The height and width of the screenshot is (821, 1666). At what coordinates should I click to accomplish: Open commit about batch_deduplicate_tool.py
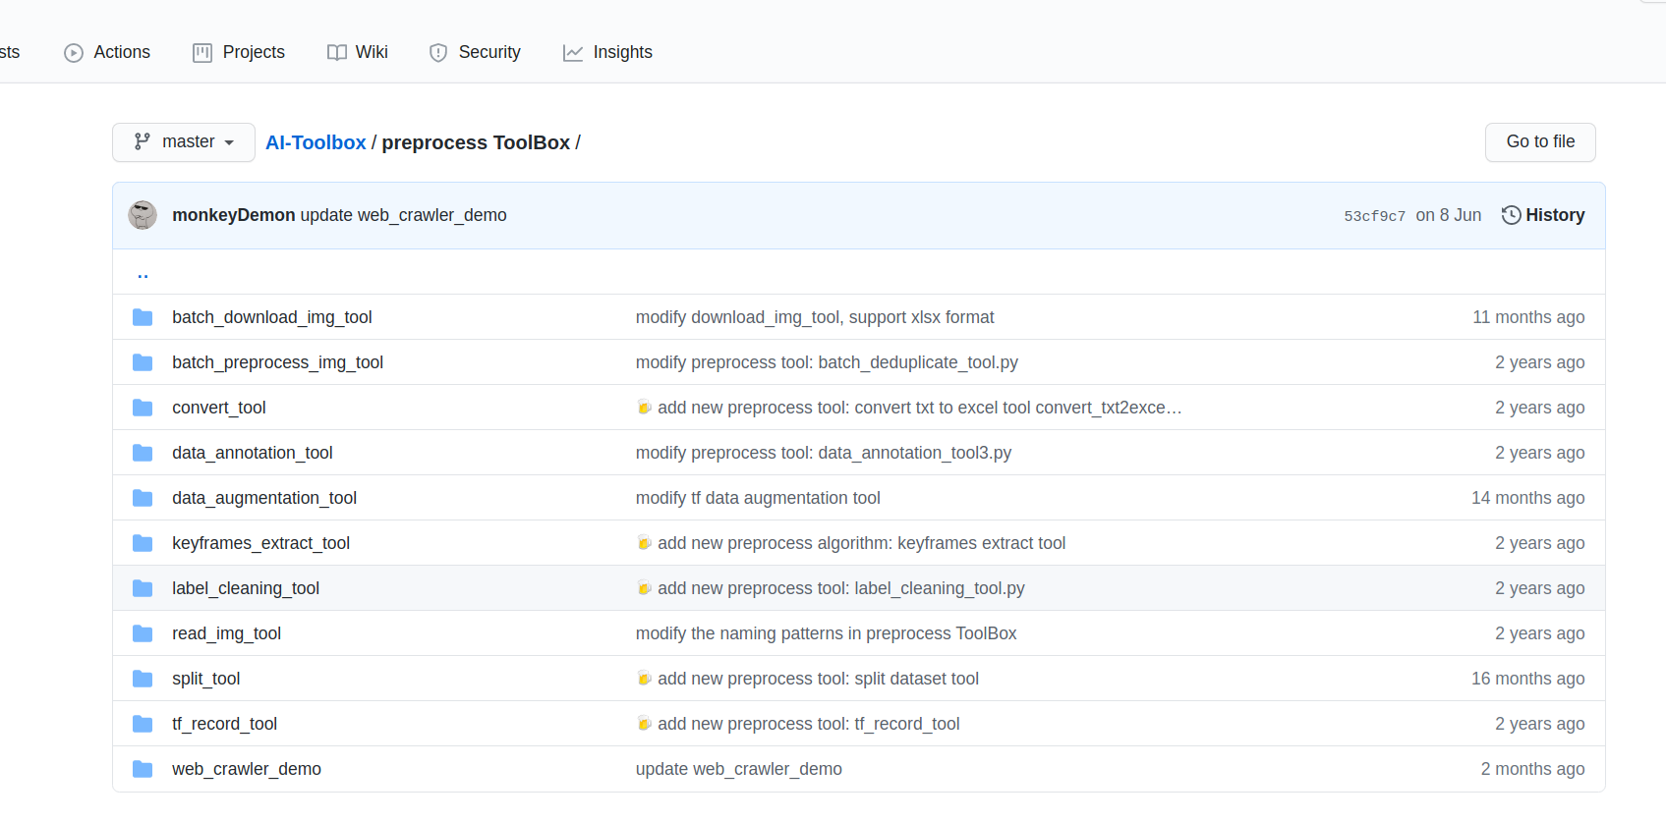coord(827,362)
